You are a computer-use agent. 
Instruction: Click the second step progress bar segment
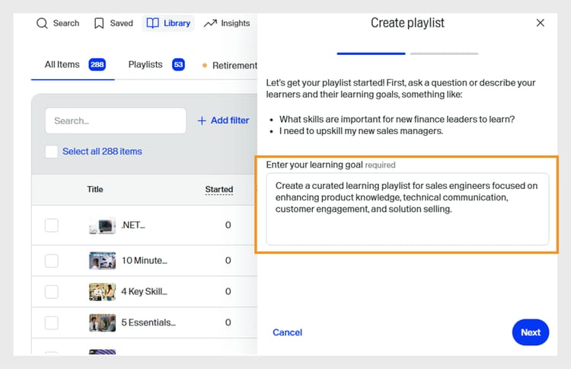click(444, 53)
